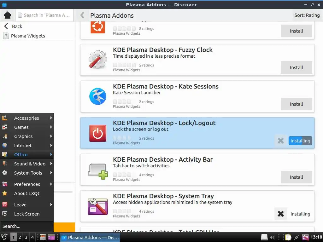
Task: Open the Internet submenu
Action: pyautogui.click(x=27, y=146)
